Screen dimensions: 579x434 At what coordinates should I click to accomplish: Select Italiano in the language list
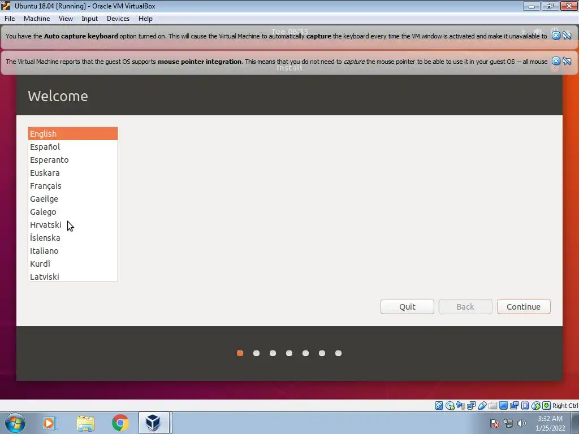tap(73, 251)
